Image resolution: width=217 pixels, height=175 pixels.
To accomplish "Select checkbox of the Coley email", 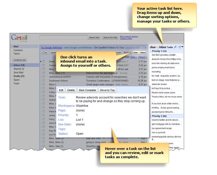I will (x=44, y=92).
